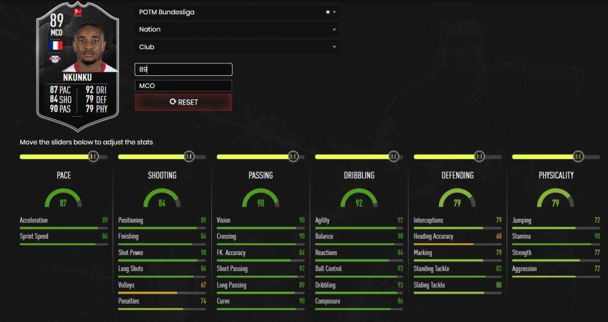Image resolution: width=608 pixels, height=322 pixels.
Task: Click the Physicality slider handle
Action: click(x=578, y=156)
